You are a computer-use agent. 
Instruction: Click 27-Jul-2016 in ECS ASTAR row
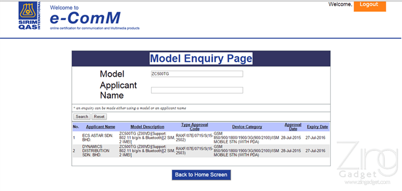[315, 138]
